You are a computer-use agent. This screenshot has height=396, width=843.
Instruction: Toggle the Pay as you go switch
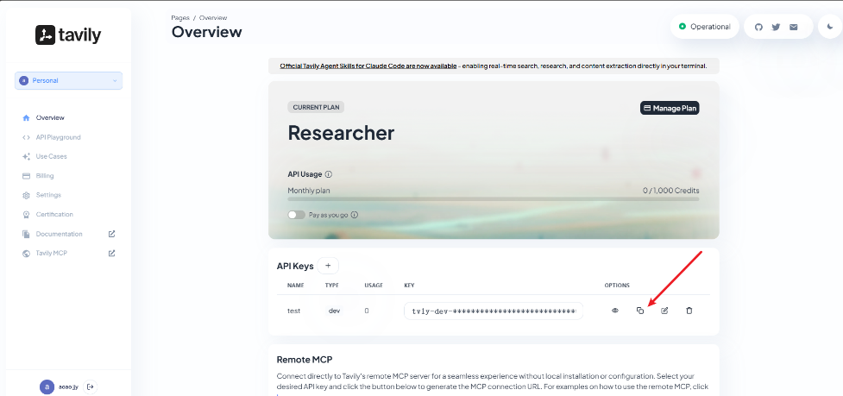coord(296,215)
